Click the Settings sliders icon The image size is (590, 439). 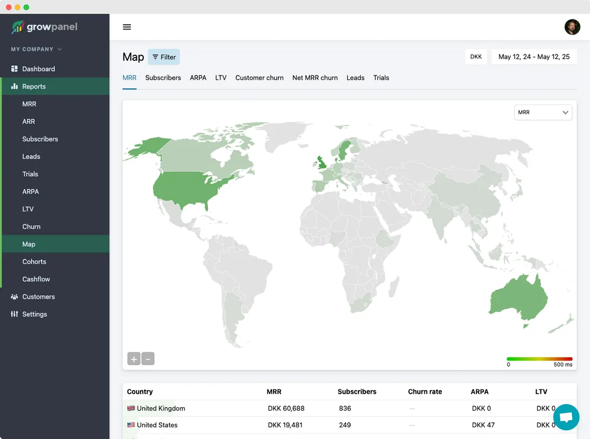point(15,314)
